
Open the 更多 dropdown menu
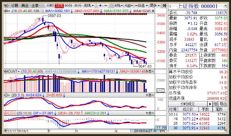click(155, 6)
